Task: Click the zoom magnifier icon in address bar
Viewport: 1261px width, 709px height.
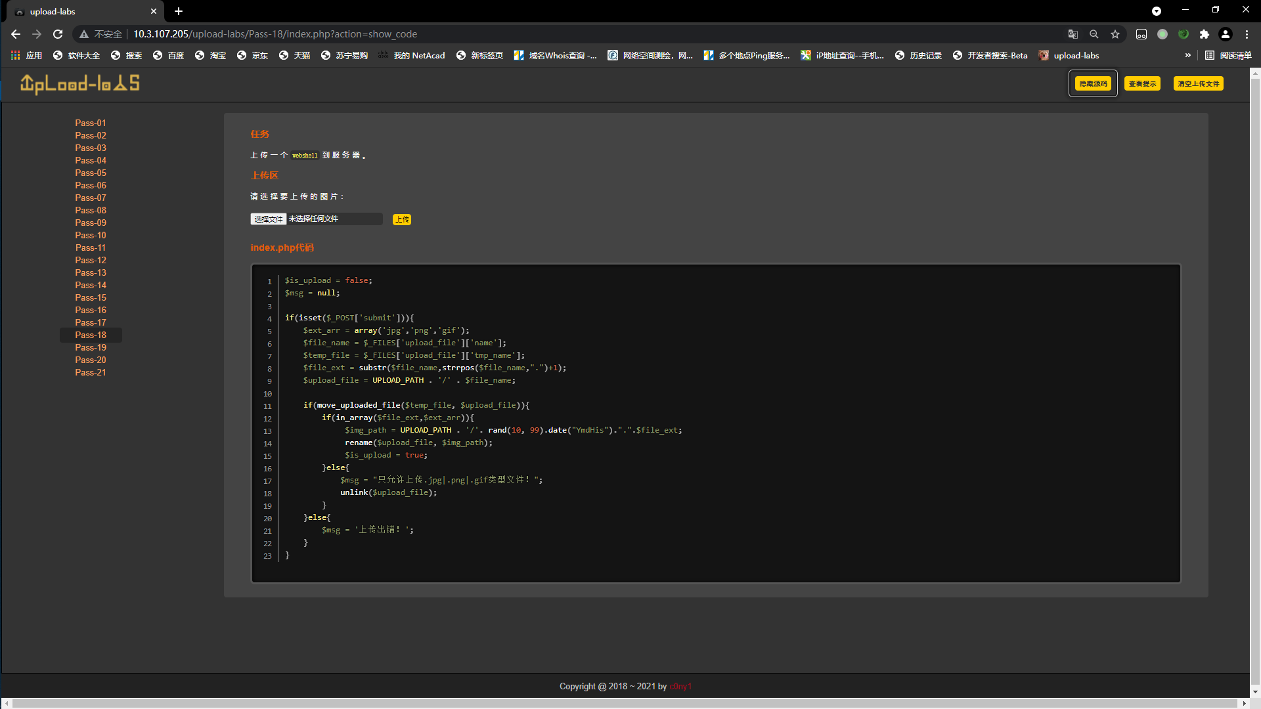Action: 1094,34
